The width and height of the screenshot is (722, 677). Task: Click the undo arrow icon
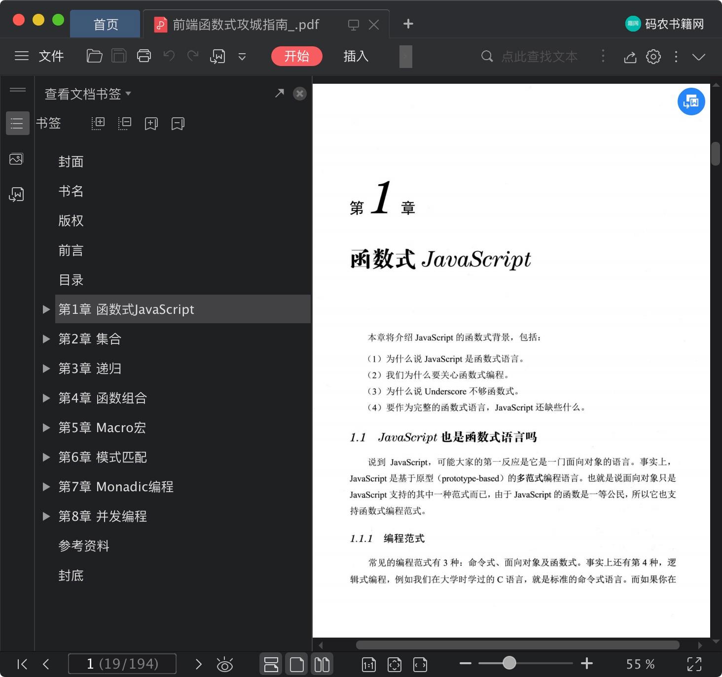pyautogui.click(x=169, y=56)
